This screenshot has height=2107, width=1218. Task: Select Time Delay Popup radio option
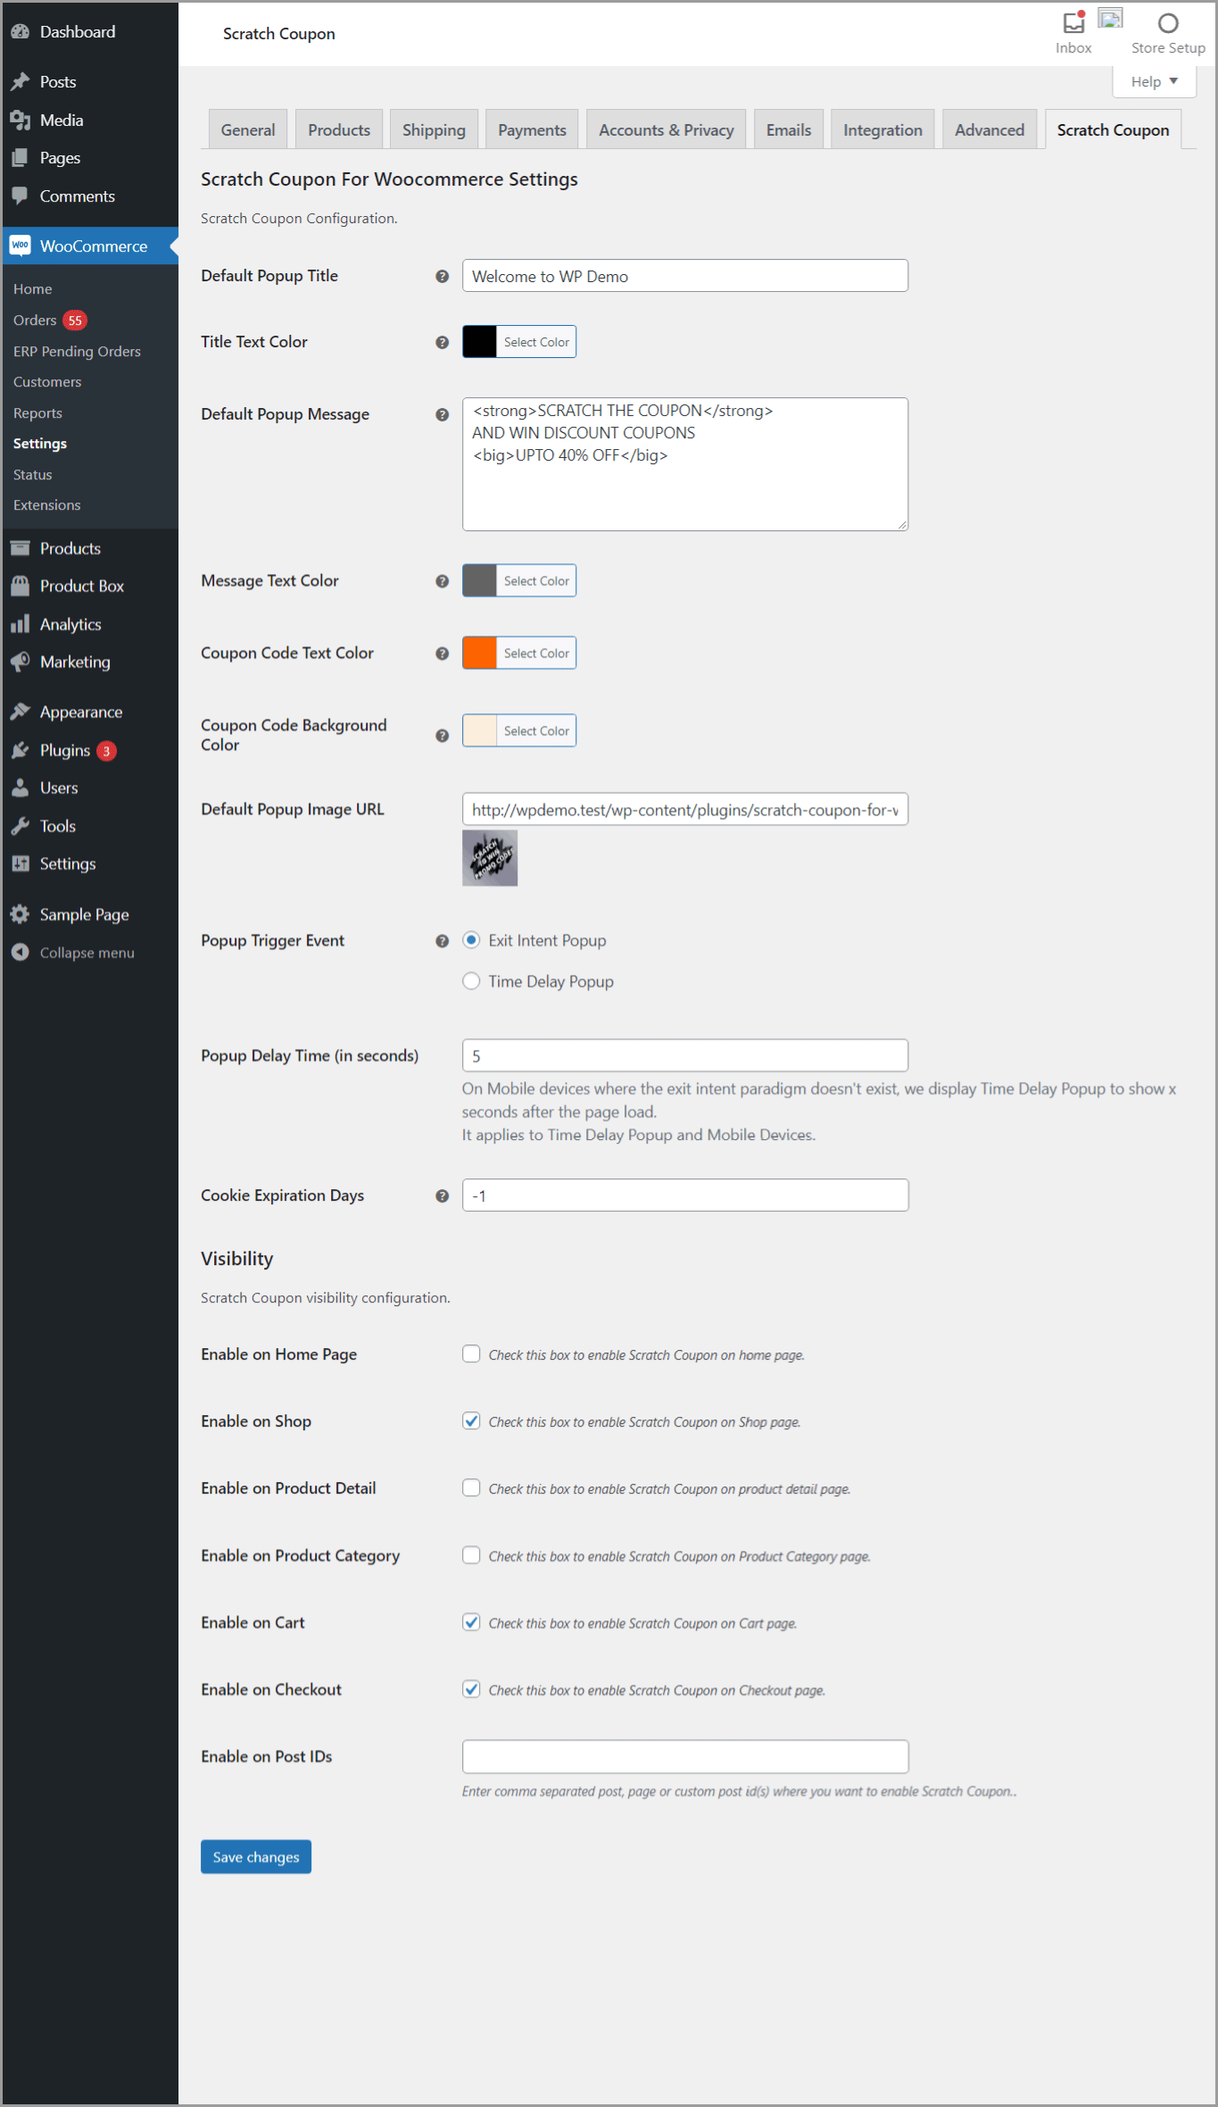pos(471,981)
